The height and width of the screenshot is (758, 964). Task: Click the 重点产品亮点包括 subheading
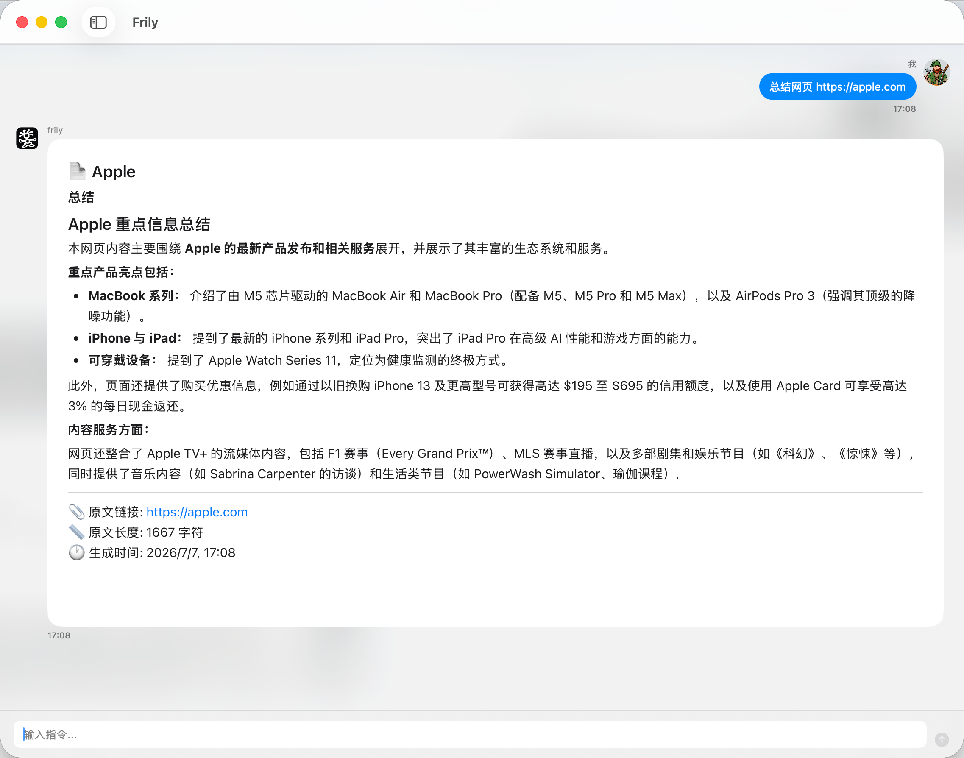121,272
